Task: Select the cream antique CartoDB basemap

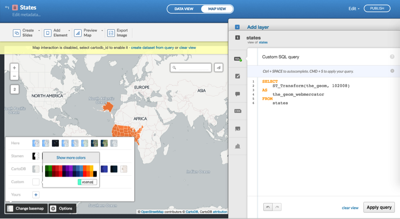Action: pos(124,169)
